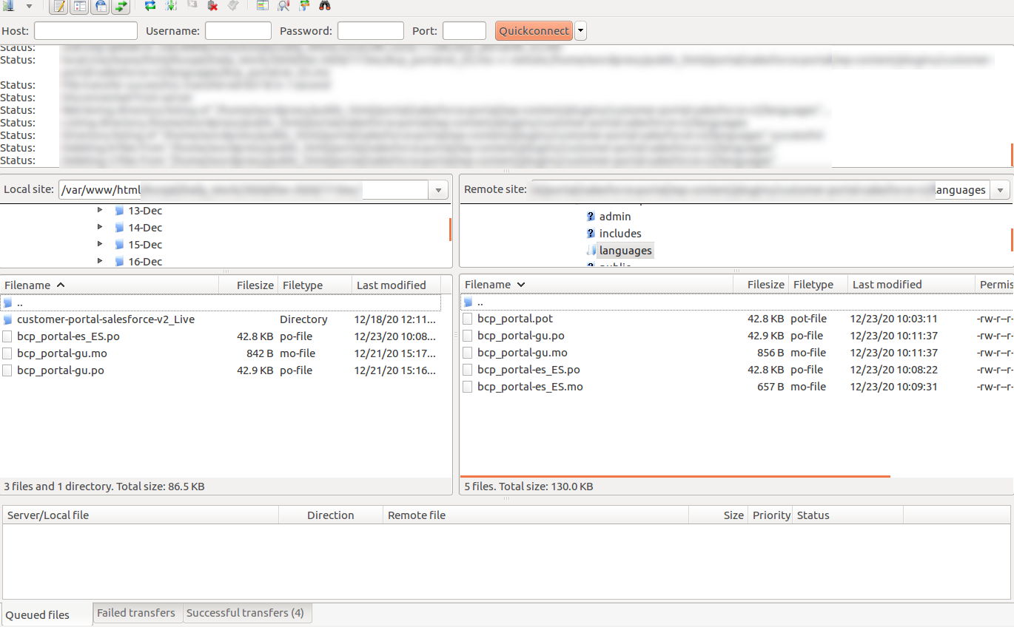Click the Disconnect from server icon

point(212,6)
